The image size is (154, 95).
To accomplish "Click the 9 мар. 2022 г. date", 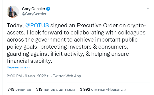I will [x=37, y=76].
